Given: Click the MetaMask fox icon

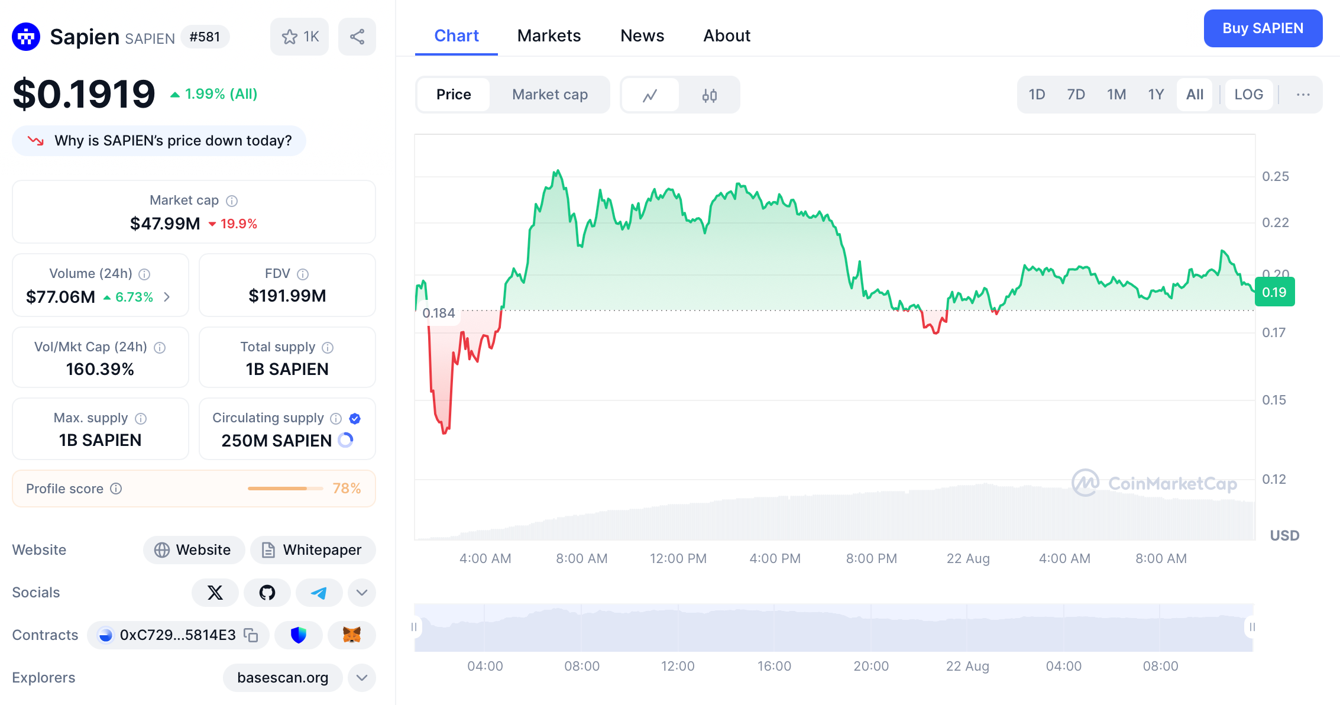Looking at the screenshot, I should click(352, 635).
